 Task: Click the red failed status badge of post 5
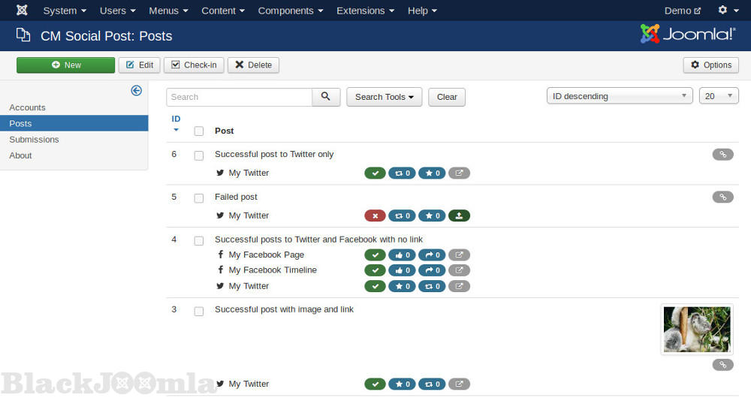point(375,216)
